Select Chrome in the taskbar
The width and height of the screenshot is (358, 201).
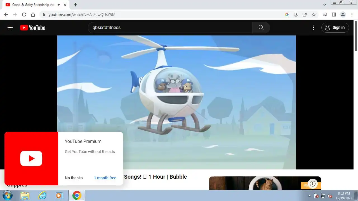coord(77,196)
